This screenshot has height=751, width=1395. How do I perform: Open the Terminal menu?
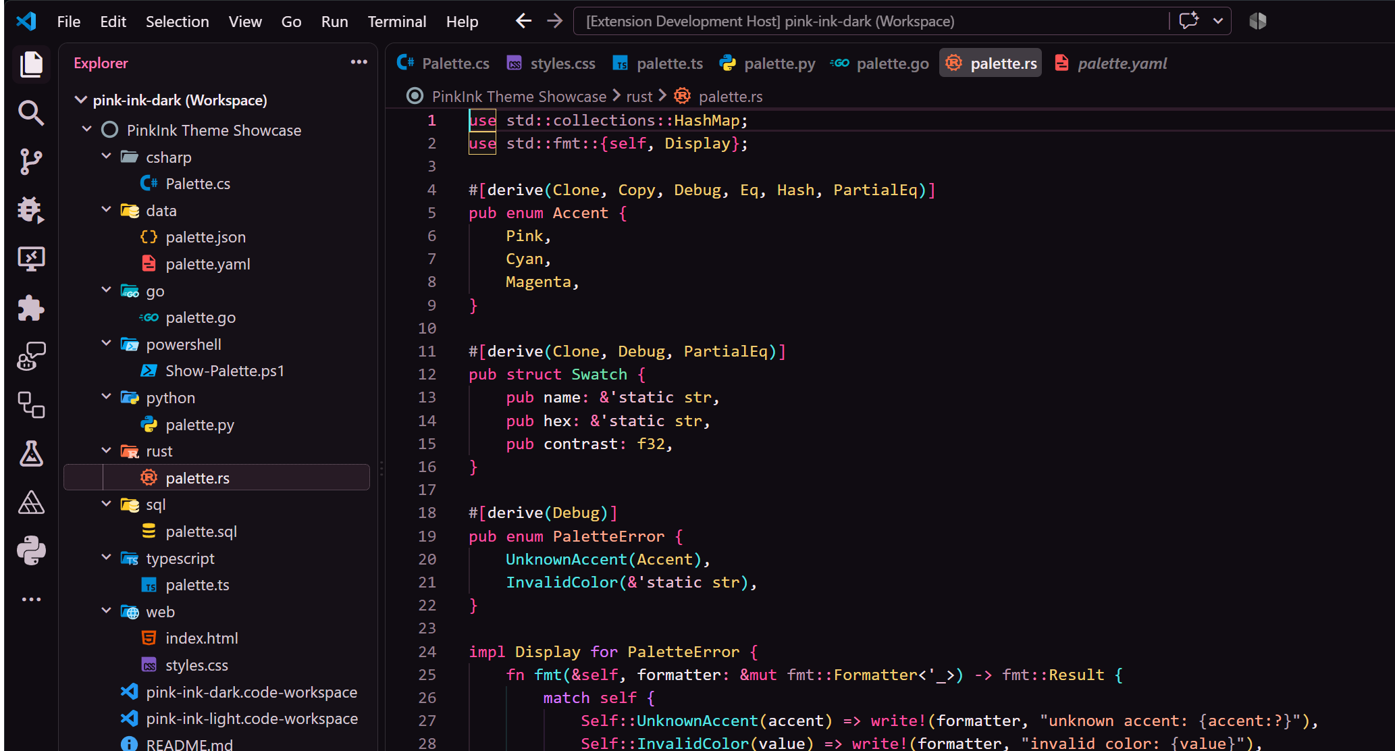[397, 22]
